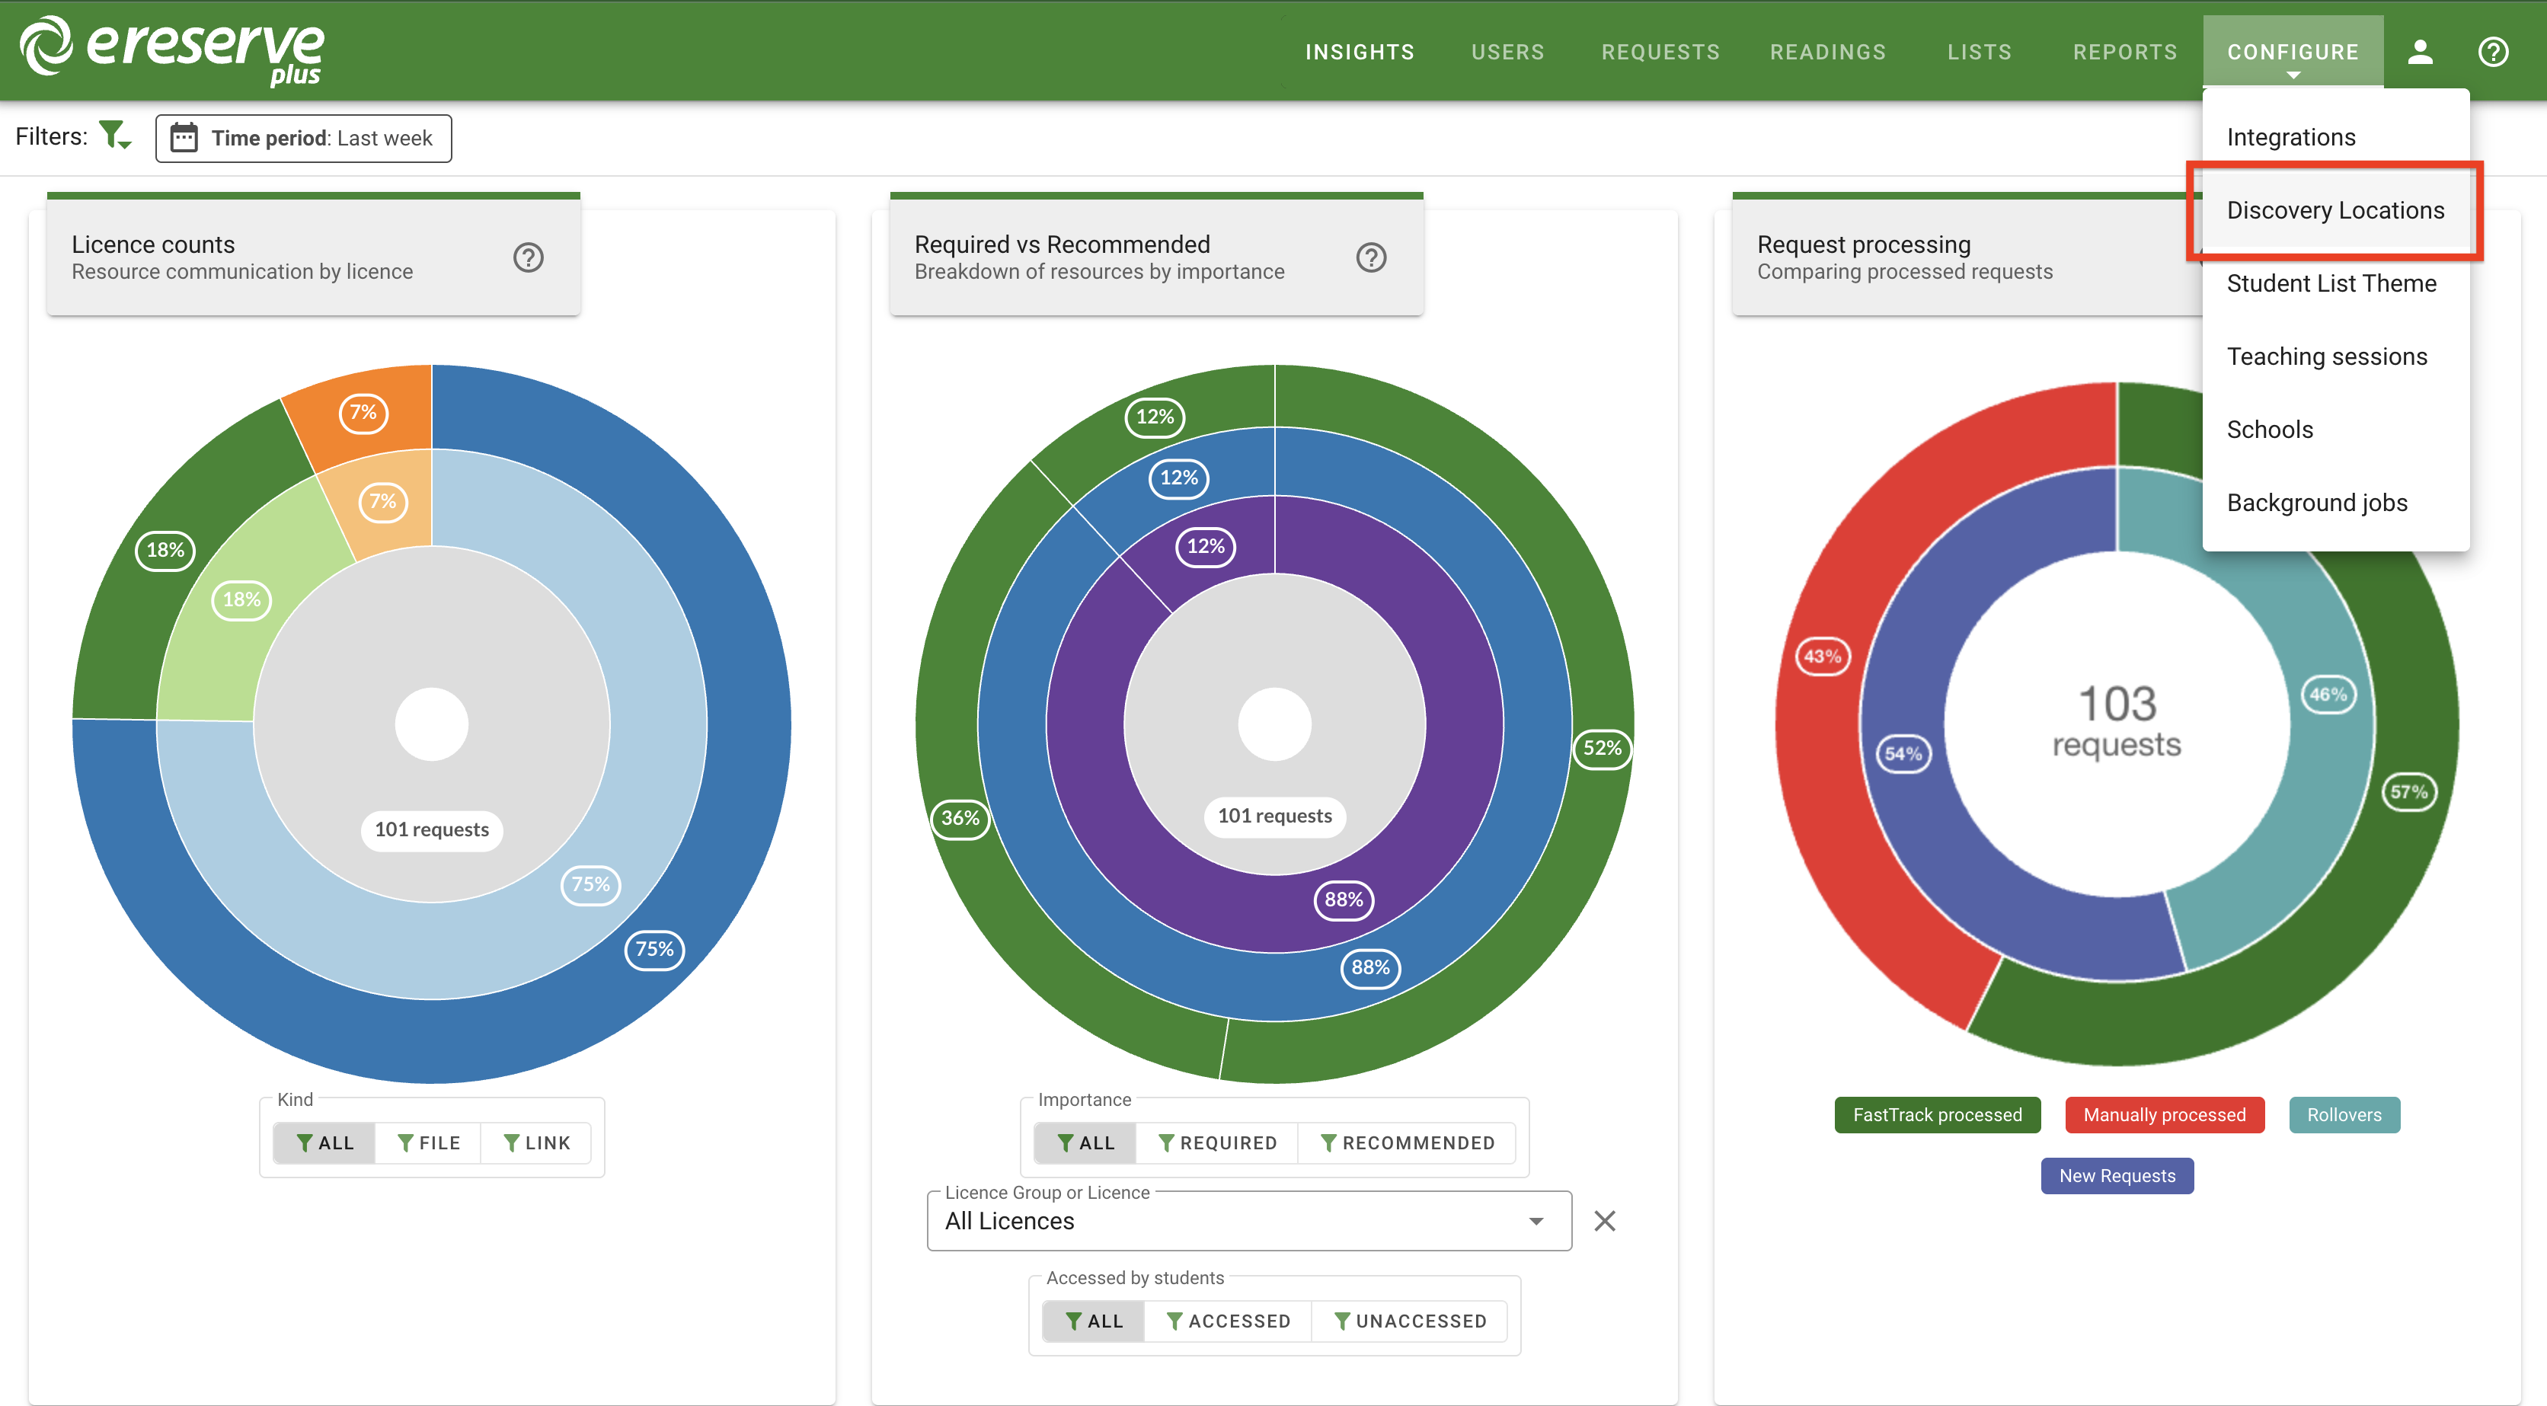The image size is (2547, 1406).
Task: Go to the READINGS tab
Action: (1827, 52)
